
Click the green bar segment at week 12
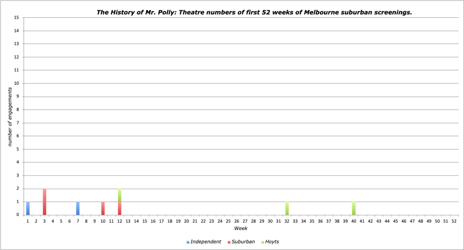tap(120, 195)
